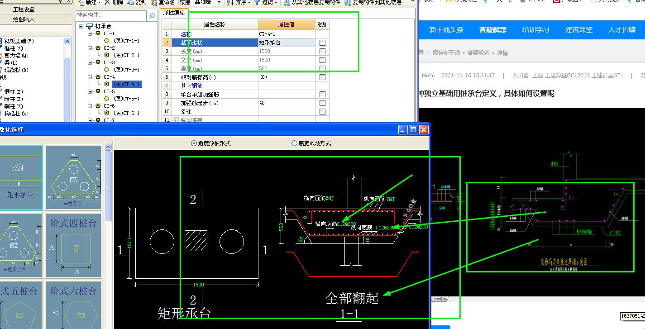Click the search magnifier icon beside 搜索构件
The height and width of the screenshot is (329, 645).
point(152,16)
